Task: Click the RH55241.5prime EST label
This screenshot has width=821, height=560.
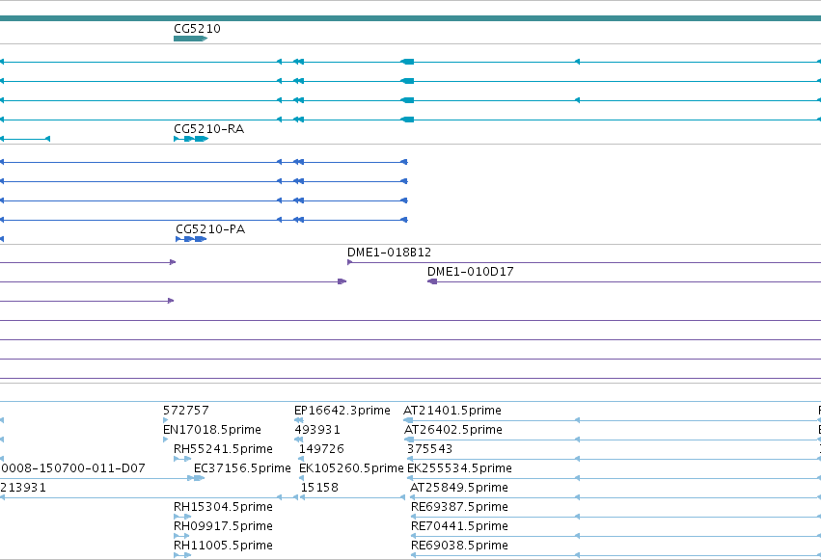Action: 223,449
